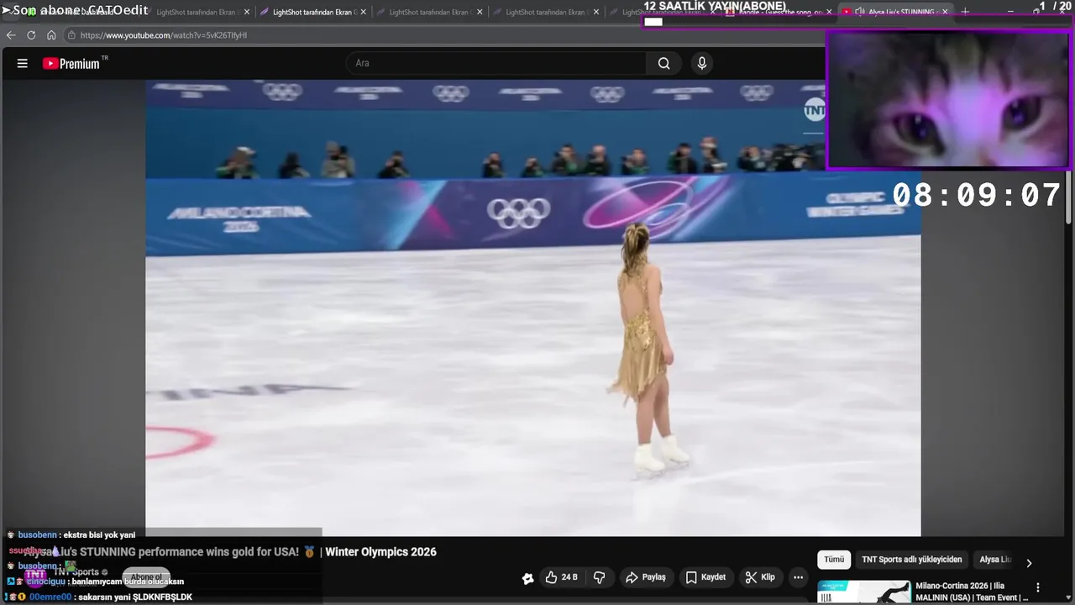The width and height of the screenshot is (1075, 605).
Task: Close the 'Alysa Liu's STUNNING' tab
Action: (945, 12)
